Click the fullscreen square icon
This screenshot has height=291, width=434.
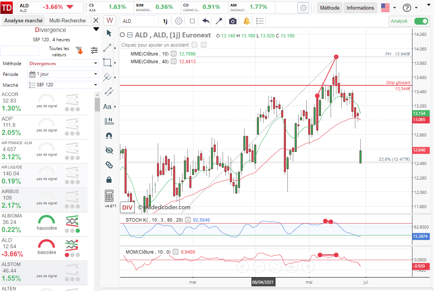pos(193,21)
